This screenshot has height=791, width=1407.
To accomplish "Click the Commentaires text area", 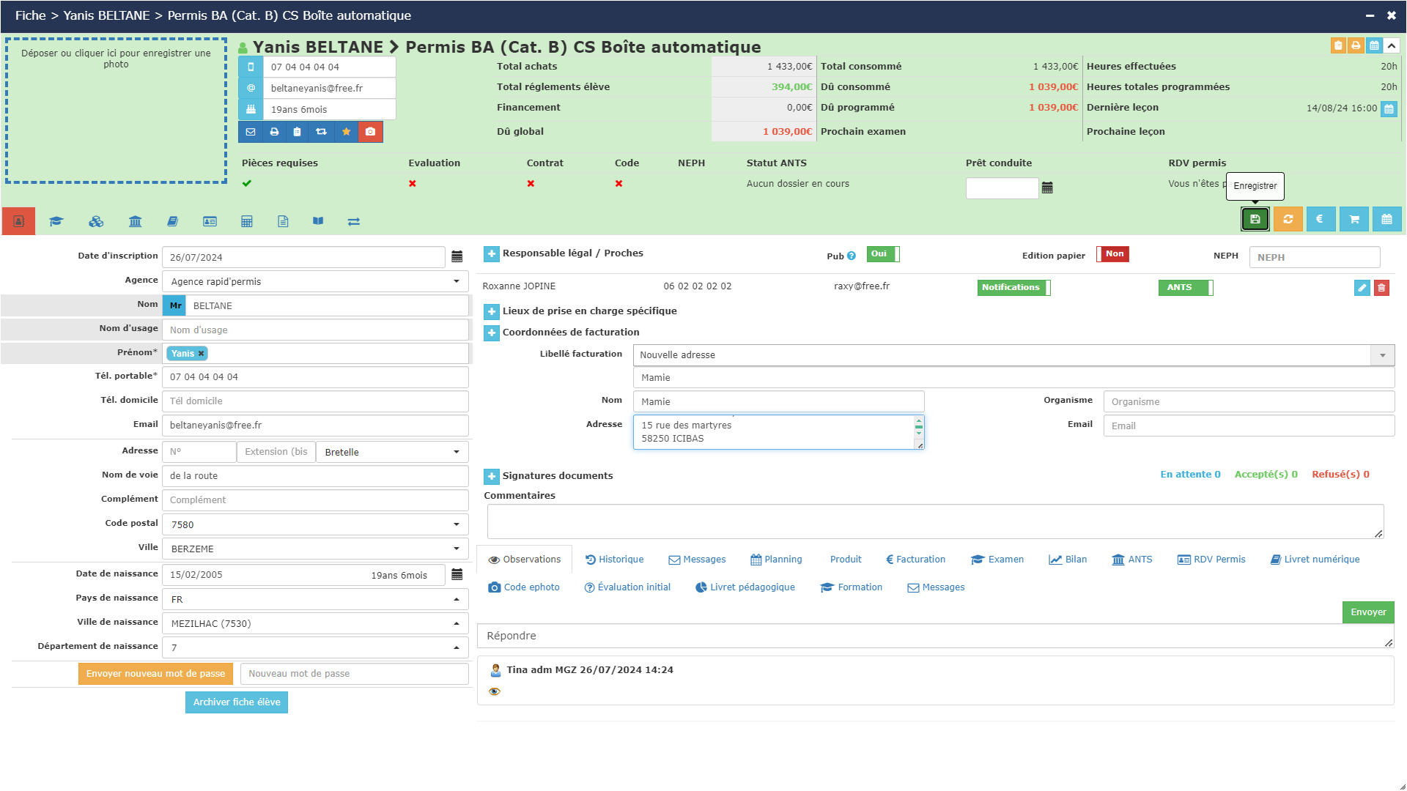I will pyautogui.click(x=935, y=521).
